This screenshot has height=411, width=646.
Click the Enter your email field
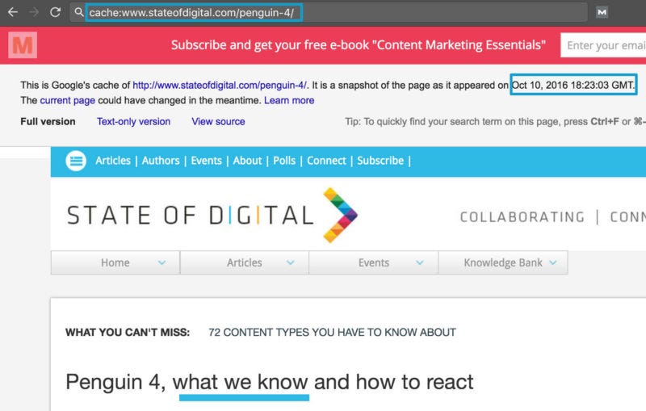[x=603, y=45]
